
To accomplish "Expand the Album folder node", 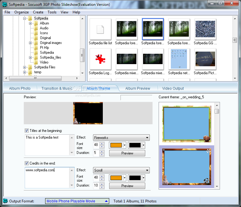I will (30, 24).
